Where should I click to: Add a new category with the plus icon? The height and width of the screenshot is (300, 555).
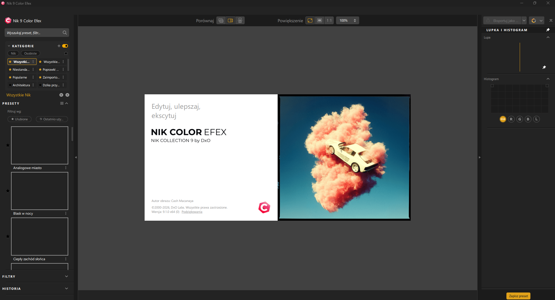59,46
